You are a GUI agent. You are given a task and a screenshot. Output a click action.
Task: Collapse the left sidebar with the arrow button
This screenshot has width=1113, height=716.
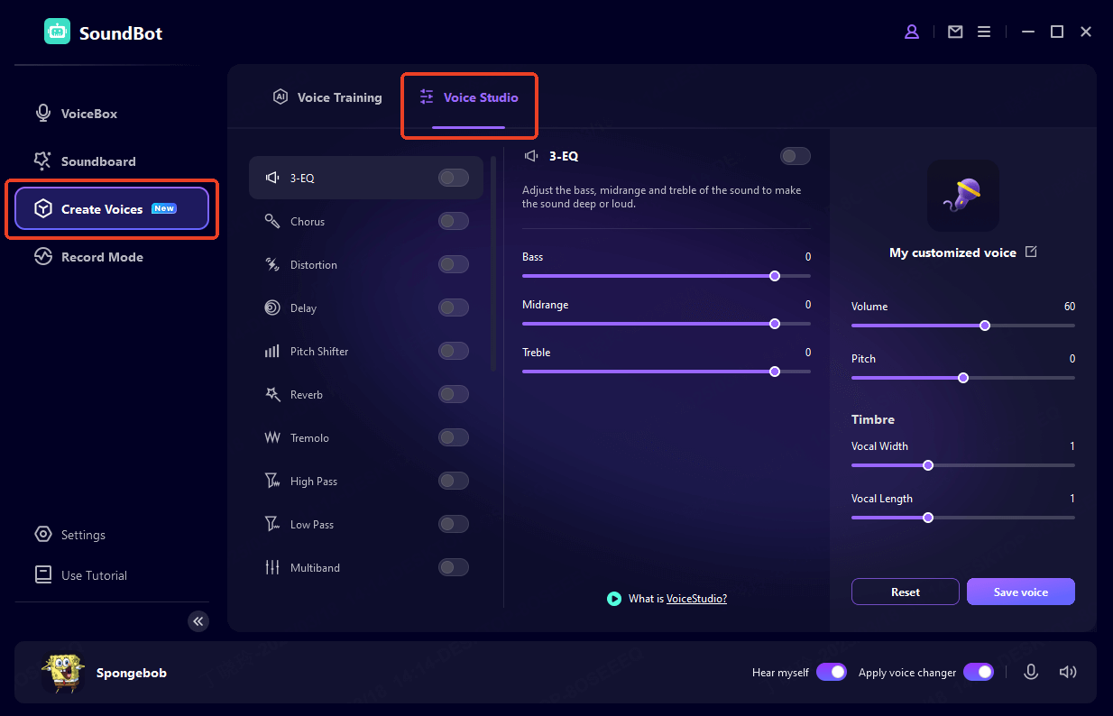click(198, 621)
